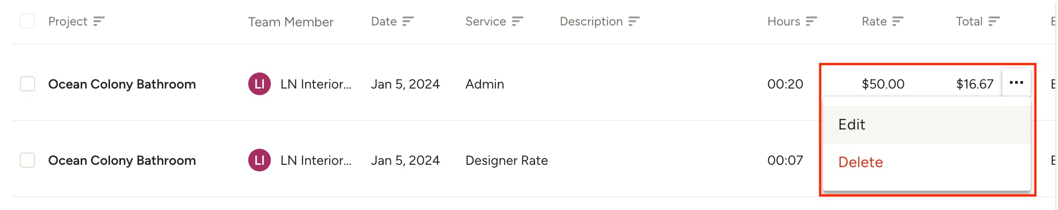
Task: Click LN Interior avatar in Designer row
Action: tap(260, 160)
